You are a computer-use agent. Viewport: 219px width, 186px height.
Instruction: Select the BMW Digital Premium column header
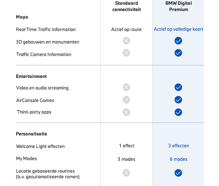pos(179,6)
